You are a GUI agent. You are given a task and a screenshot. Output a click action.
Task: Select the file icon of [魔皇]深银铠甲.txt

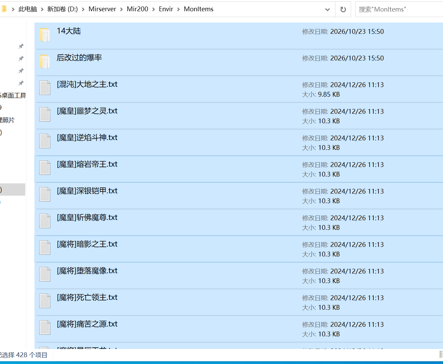click(45, 195)
